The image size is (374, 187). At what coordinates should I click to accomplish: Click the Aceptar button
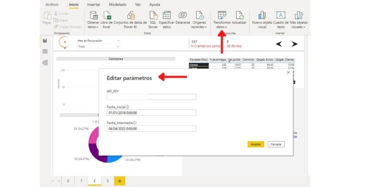256,144
